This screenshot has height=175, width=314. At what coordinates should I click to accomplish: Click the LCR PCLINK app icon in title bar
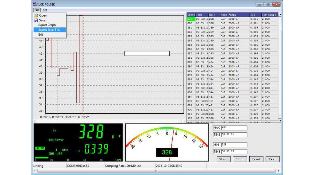(35, 4)
